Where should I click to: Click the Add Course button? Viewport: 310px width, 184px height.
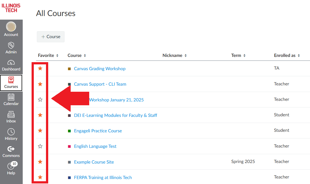click(x=50, y=36)
